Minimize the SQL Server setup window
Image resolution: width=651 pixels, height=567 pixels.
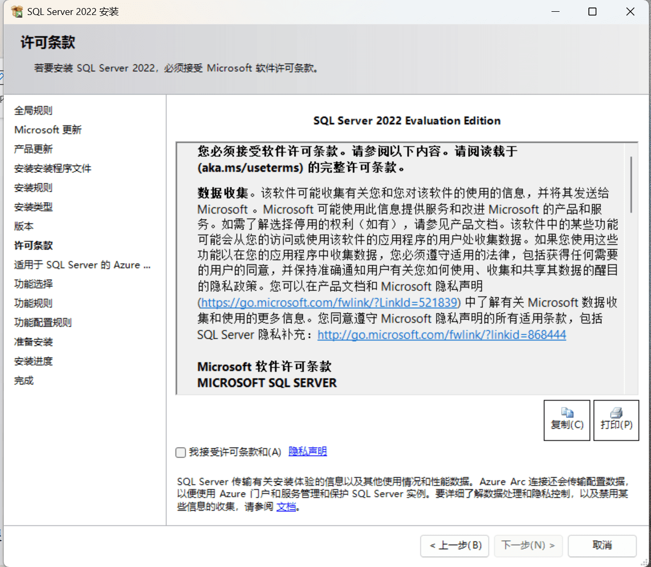(556, 11)
